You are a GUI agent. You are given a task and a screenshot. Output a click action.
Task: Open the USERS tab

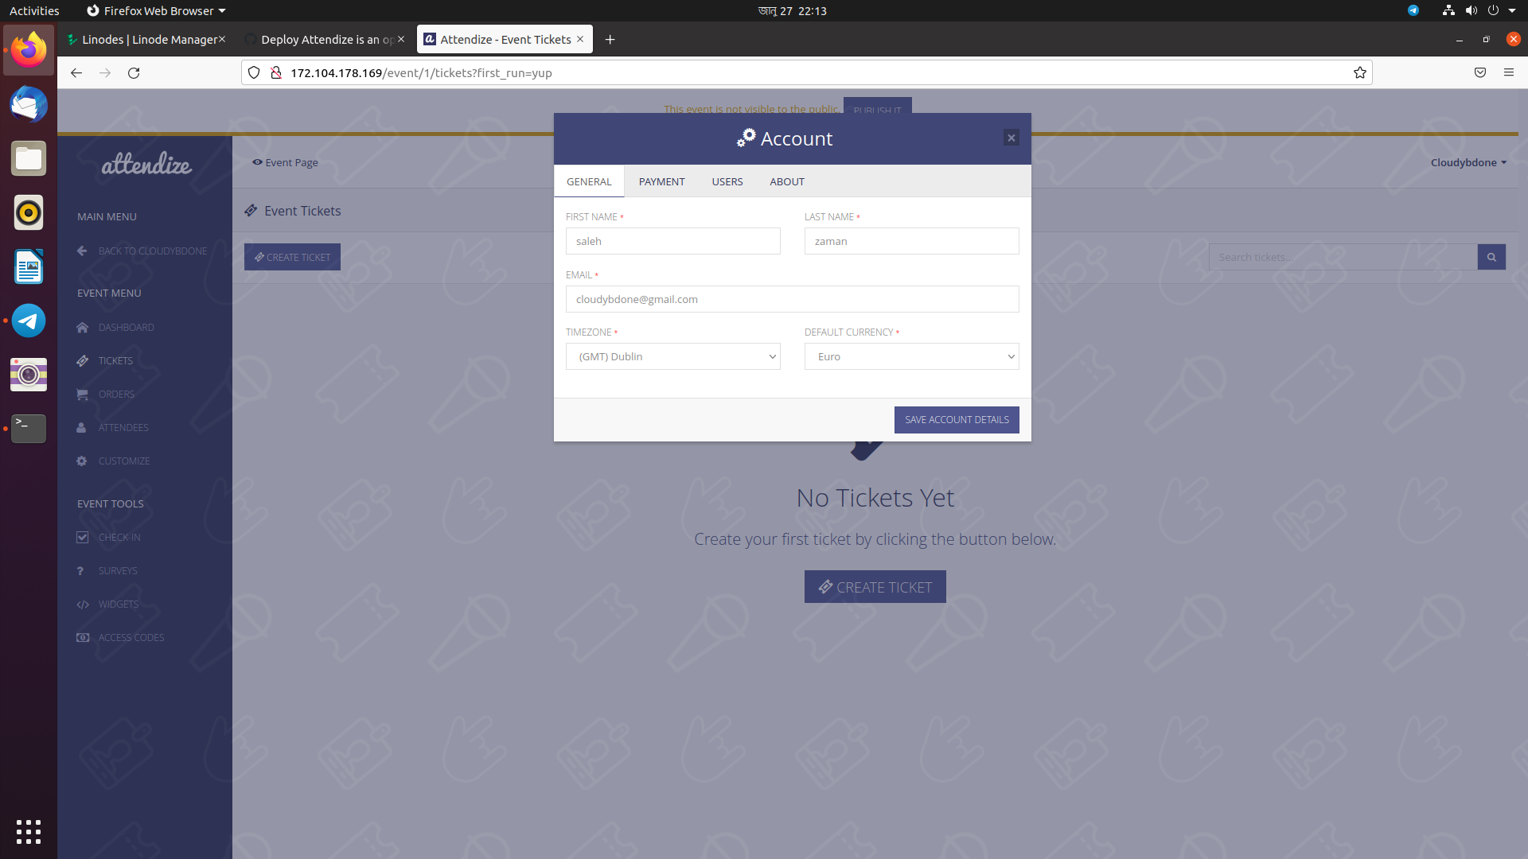727,181
